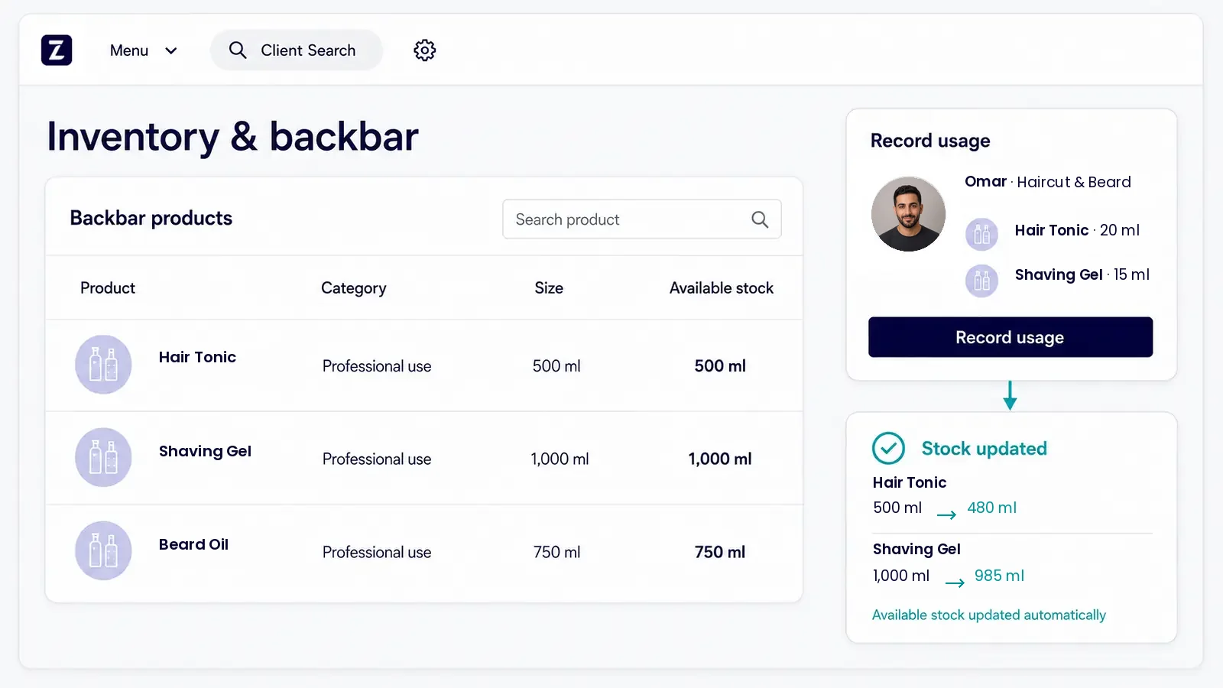Click the Record usage button
Image resolution: width=1223 pixels, height=688 pixels.
pos(1011,337)
